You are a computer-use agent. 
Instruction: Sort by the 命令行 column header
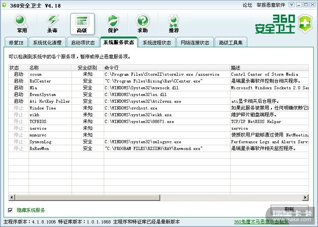(x=167, y=67)
